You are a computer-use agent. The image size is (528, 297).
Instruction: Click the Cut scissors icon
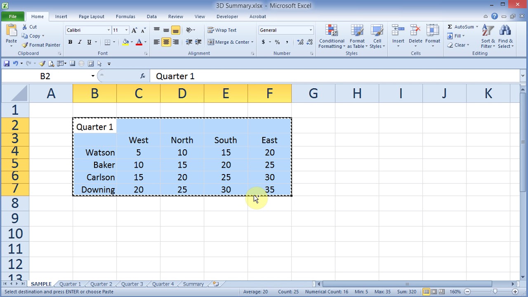(x=24, y=27)
